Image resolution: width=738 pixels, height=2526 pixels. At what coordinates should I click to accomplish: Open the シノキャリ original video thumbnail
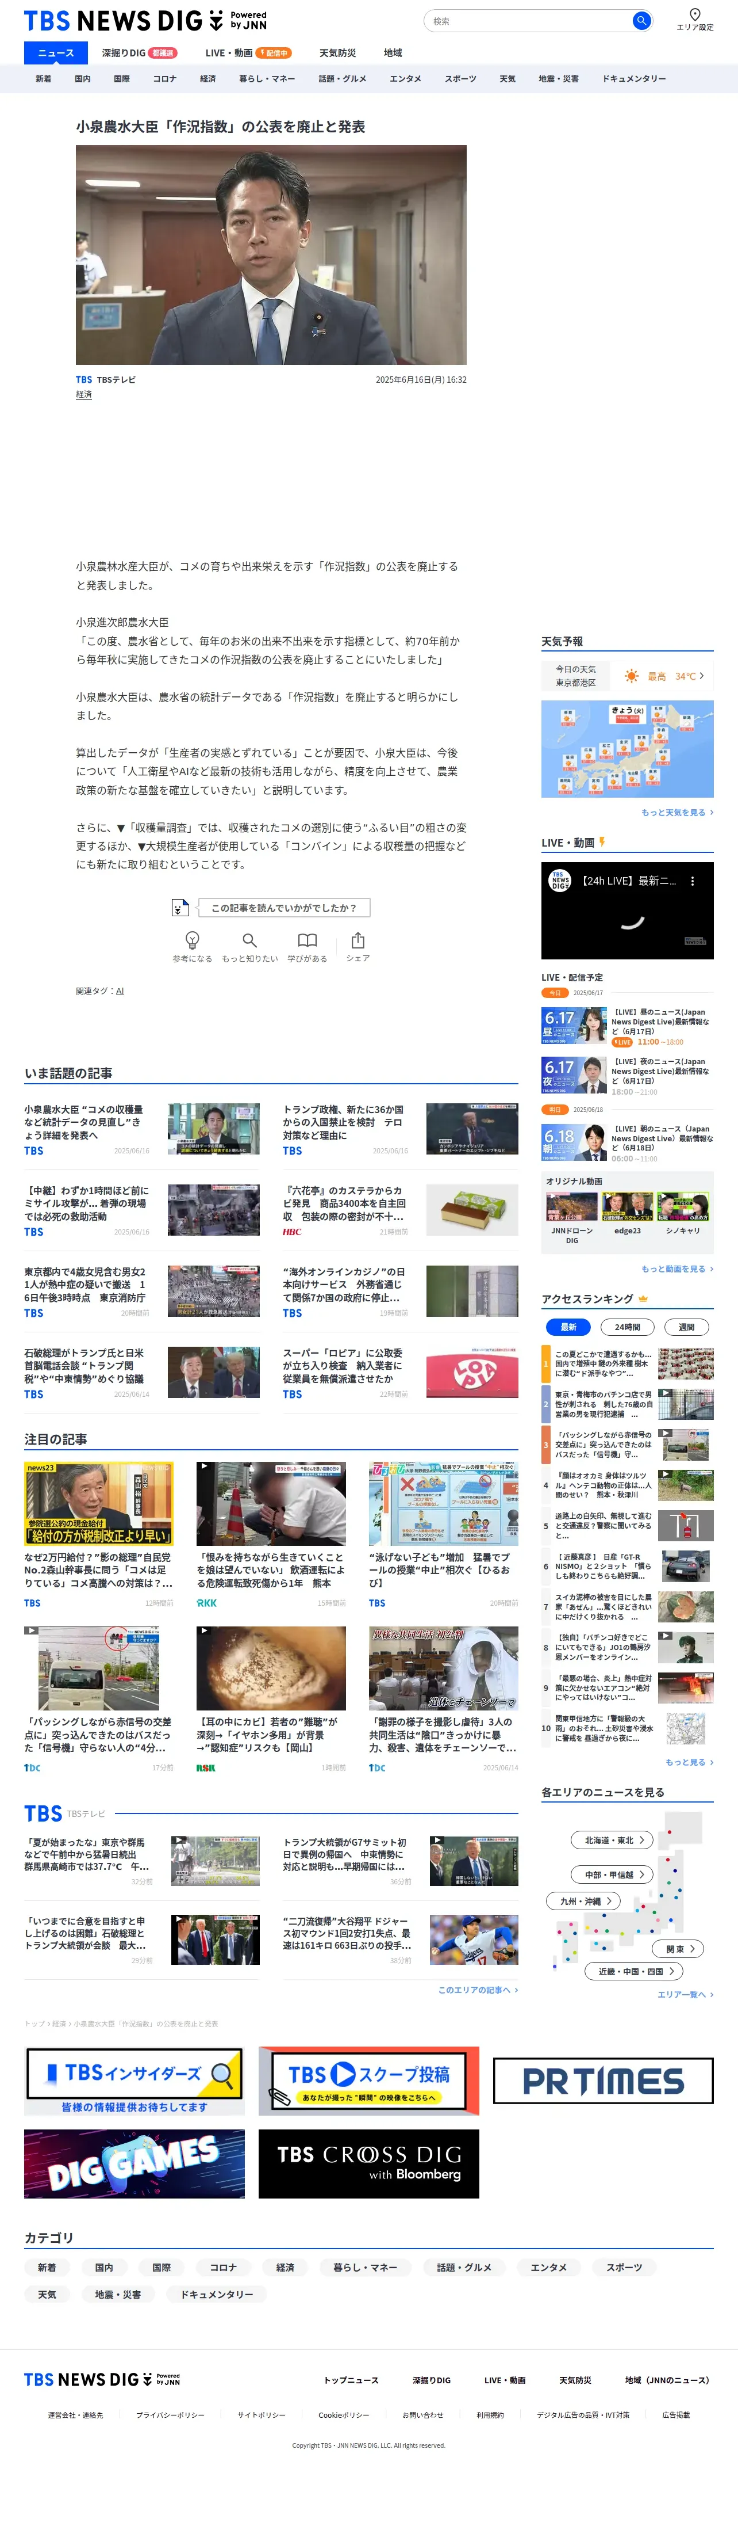point(683,1206)
